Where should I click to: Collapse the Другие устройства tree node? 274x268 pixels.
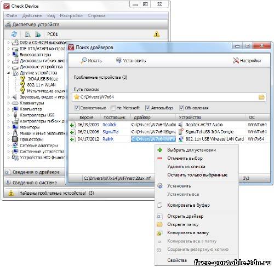coord(8,73)
